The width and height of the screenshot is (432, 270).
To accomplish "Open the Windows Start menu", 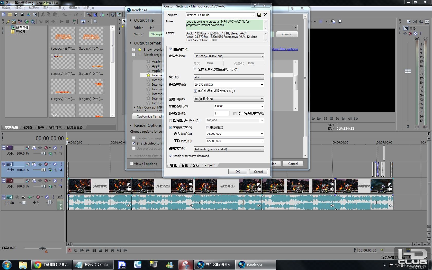I will tap(7, 265).
